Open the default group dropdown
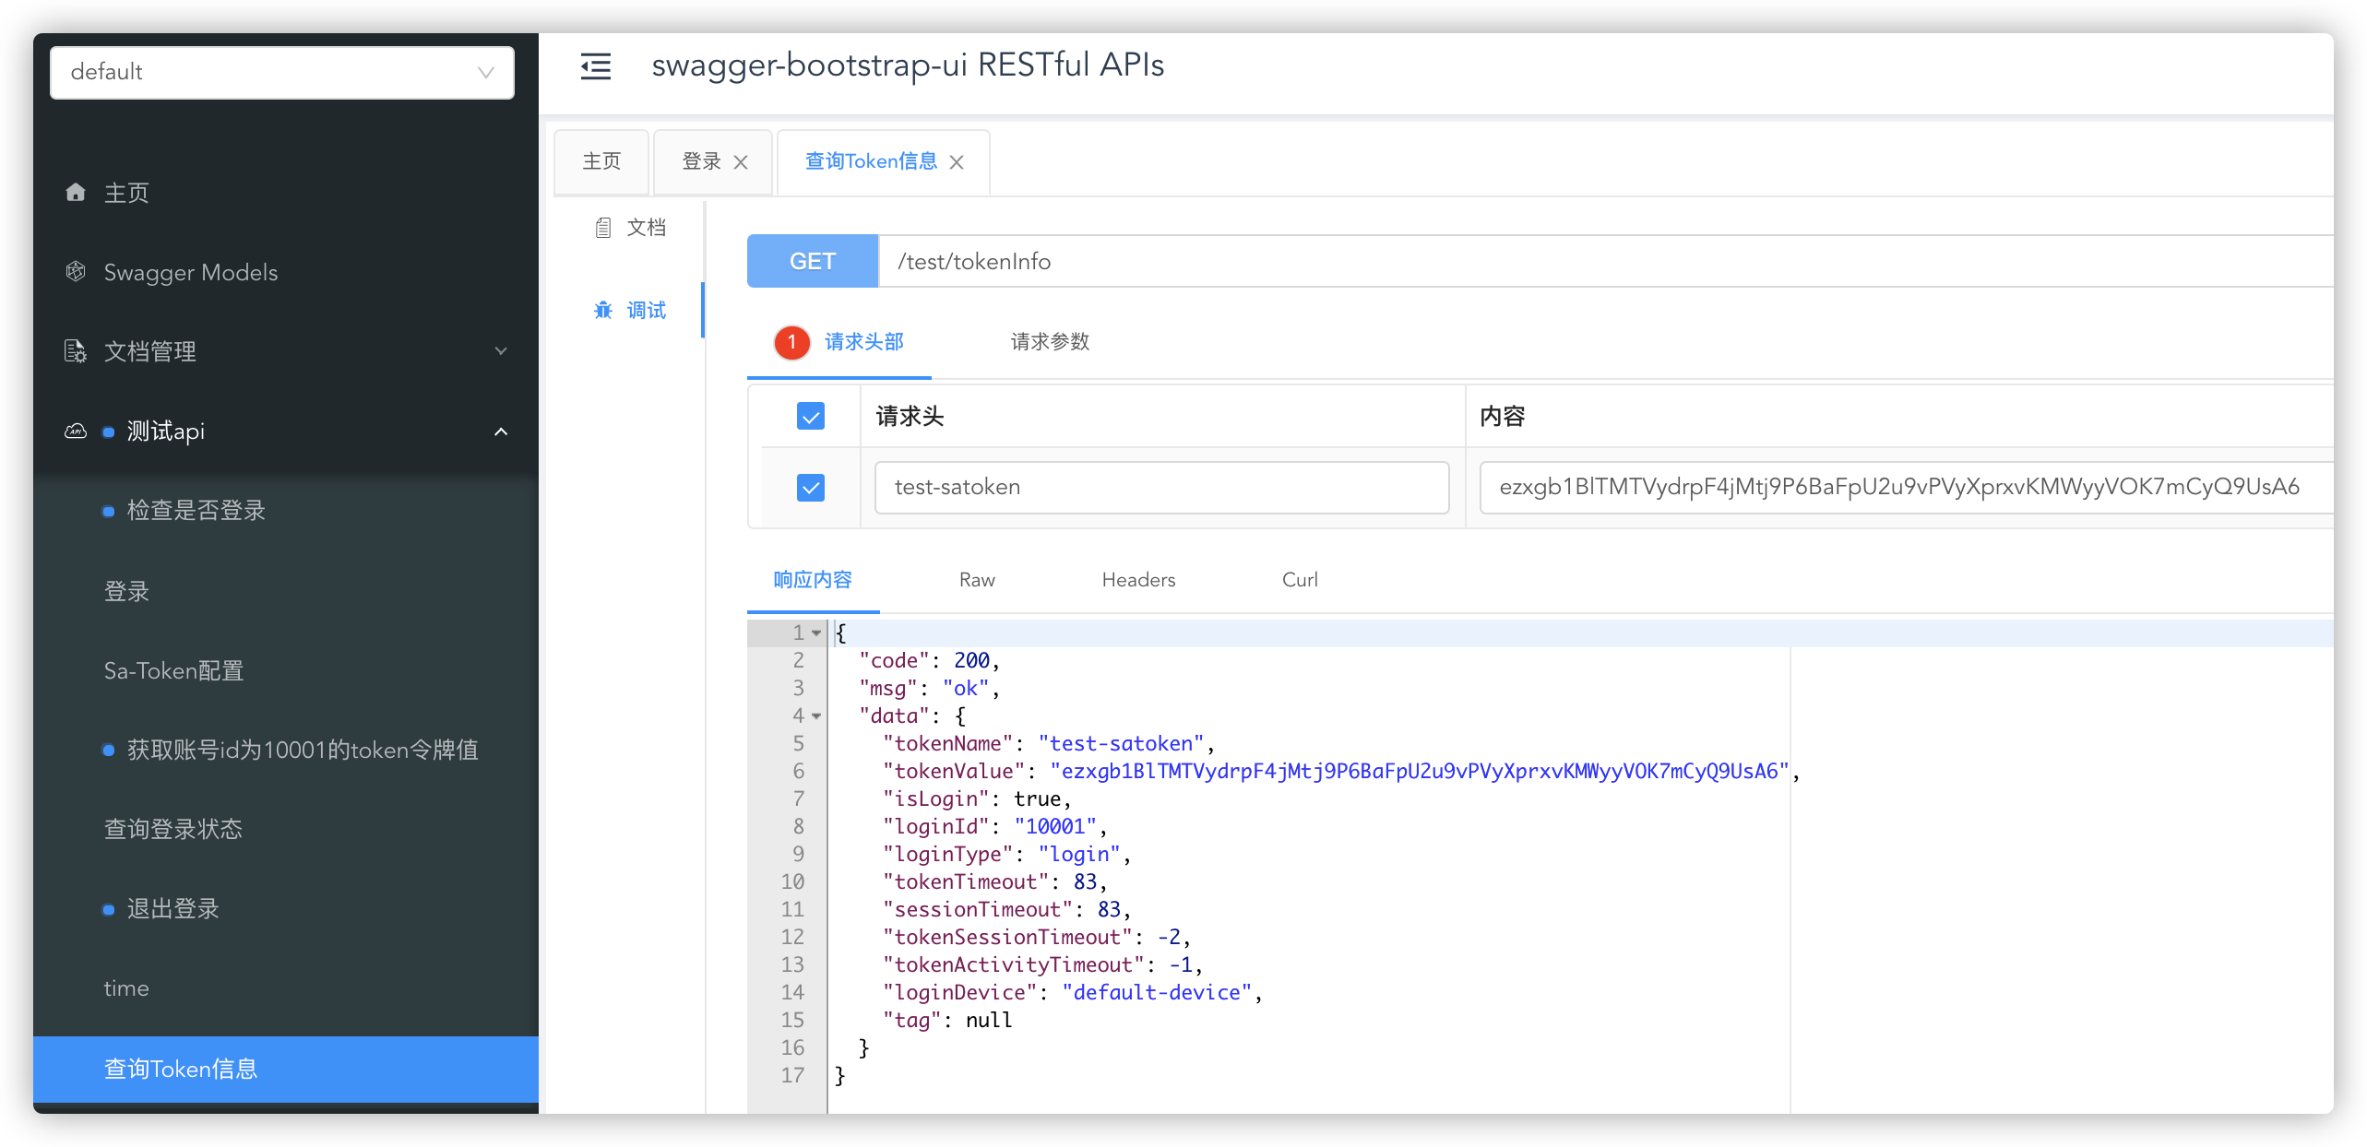Viewport: 2367px width, 1147px height. tap(281, 72)
